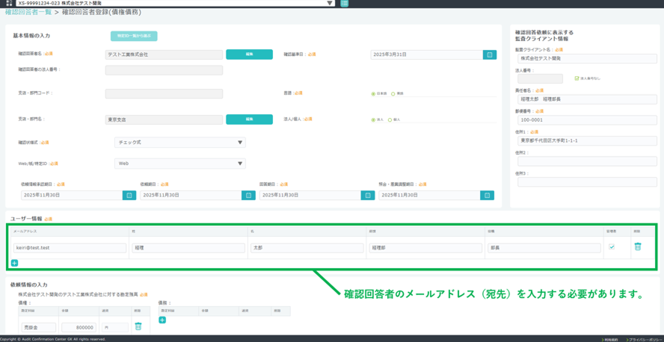Add a new user row with plus icon
The image size is (664, 342).
[x=14, y=263]
